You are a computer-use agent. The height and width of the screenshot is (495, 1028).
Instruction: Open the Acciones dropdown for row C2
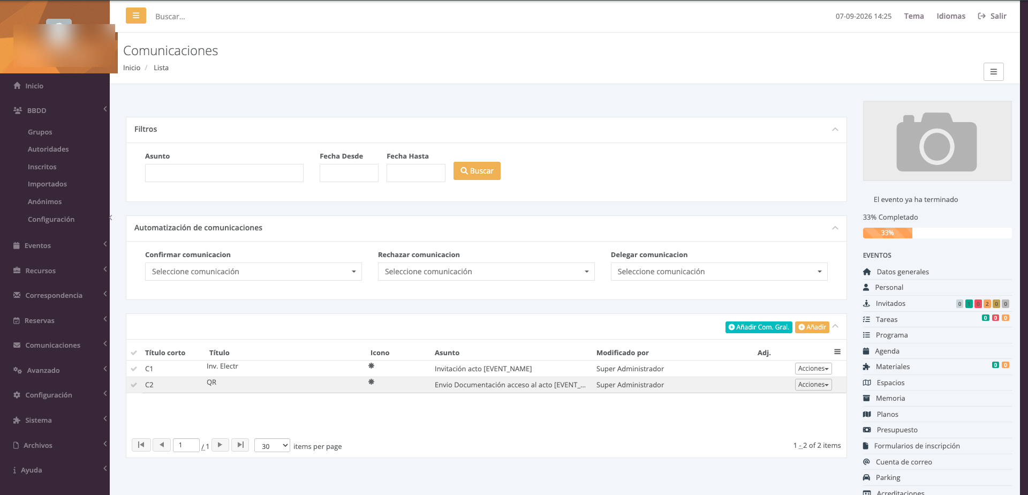pos(813,385)
